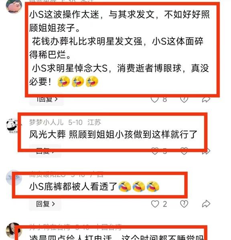Like the 小S底裤 comment with 2 likes
Viewport: 231px width, 240px height.
click(155, 204)
